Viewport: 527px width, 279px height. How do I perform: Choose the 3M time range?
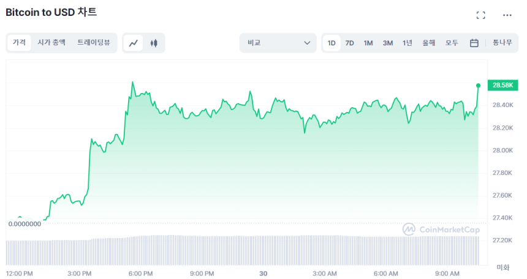[388, 43]
